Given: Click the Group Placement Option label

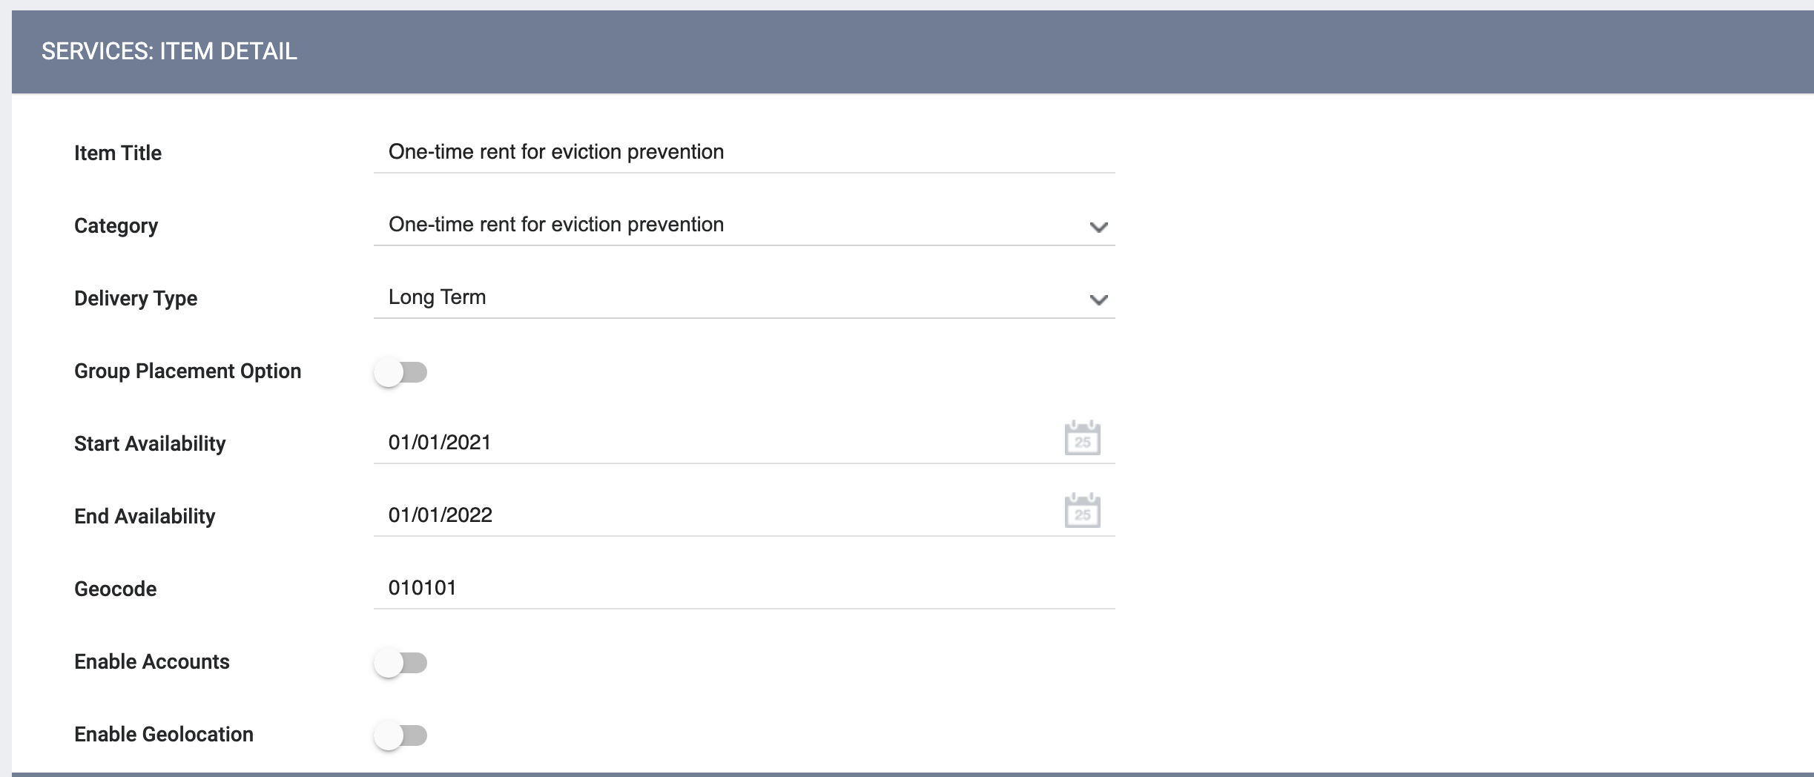Looking at the screenshot, I should tap(188, 371).
